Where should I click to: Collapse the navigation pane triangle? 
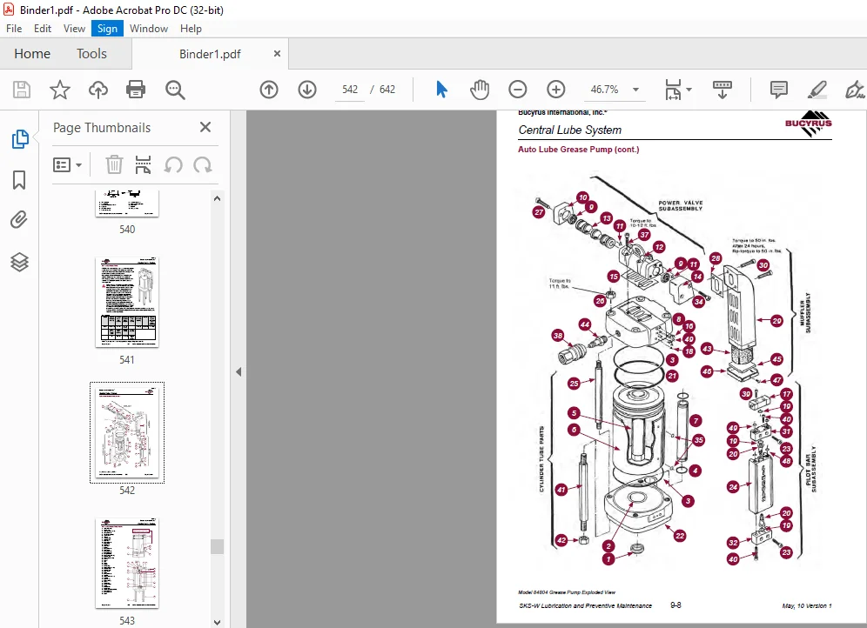coord(239,371)
